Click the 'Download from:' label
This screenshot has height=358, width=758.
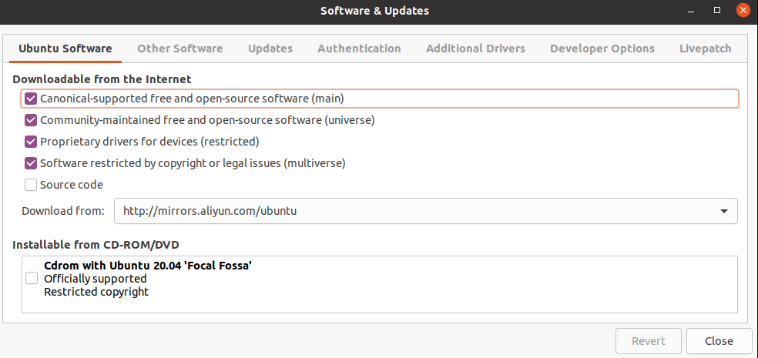(63, 211)
